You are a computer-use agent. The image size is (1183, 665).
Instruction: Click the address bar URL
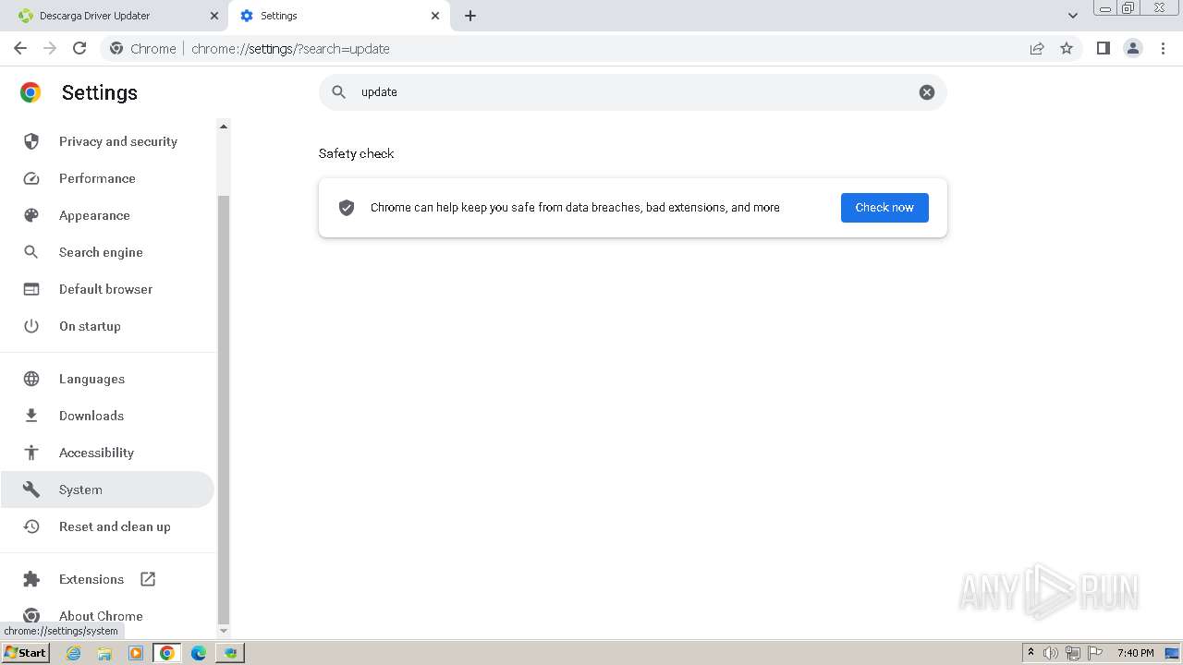[290, 49]
